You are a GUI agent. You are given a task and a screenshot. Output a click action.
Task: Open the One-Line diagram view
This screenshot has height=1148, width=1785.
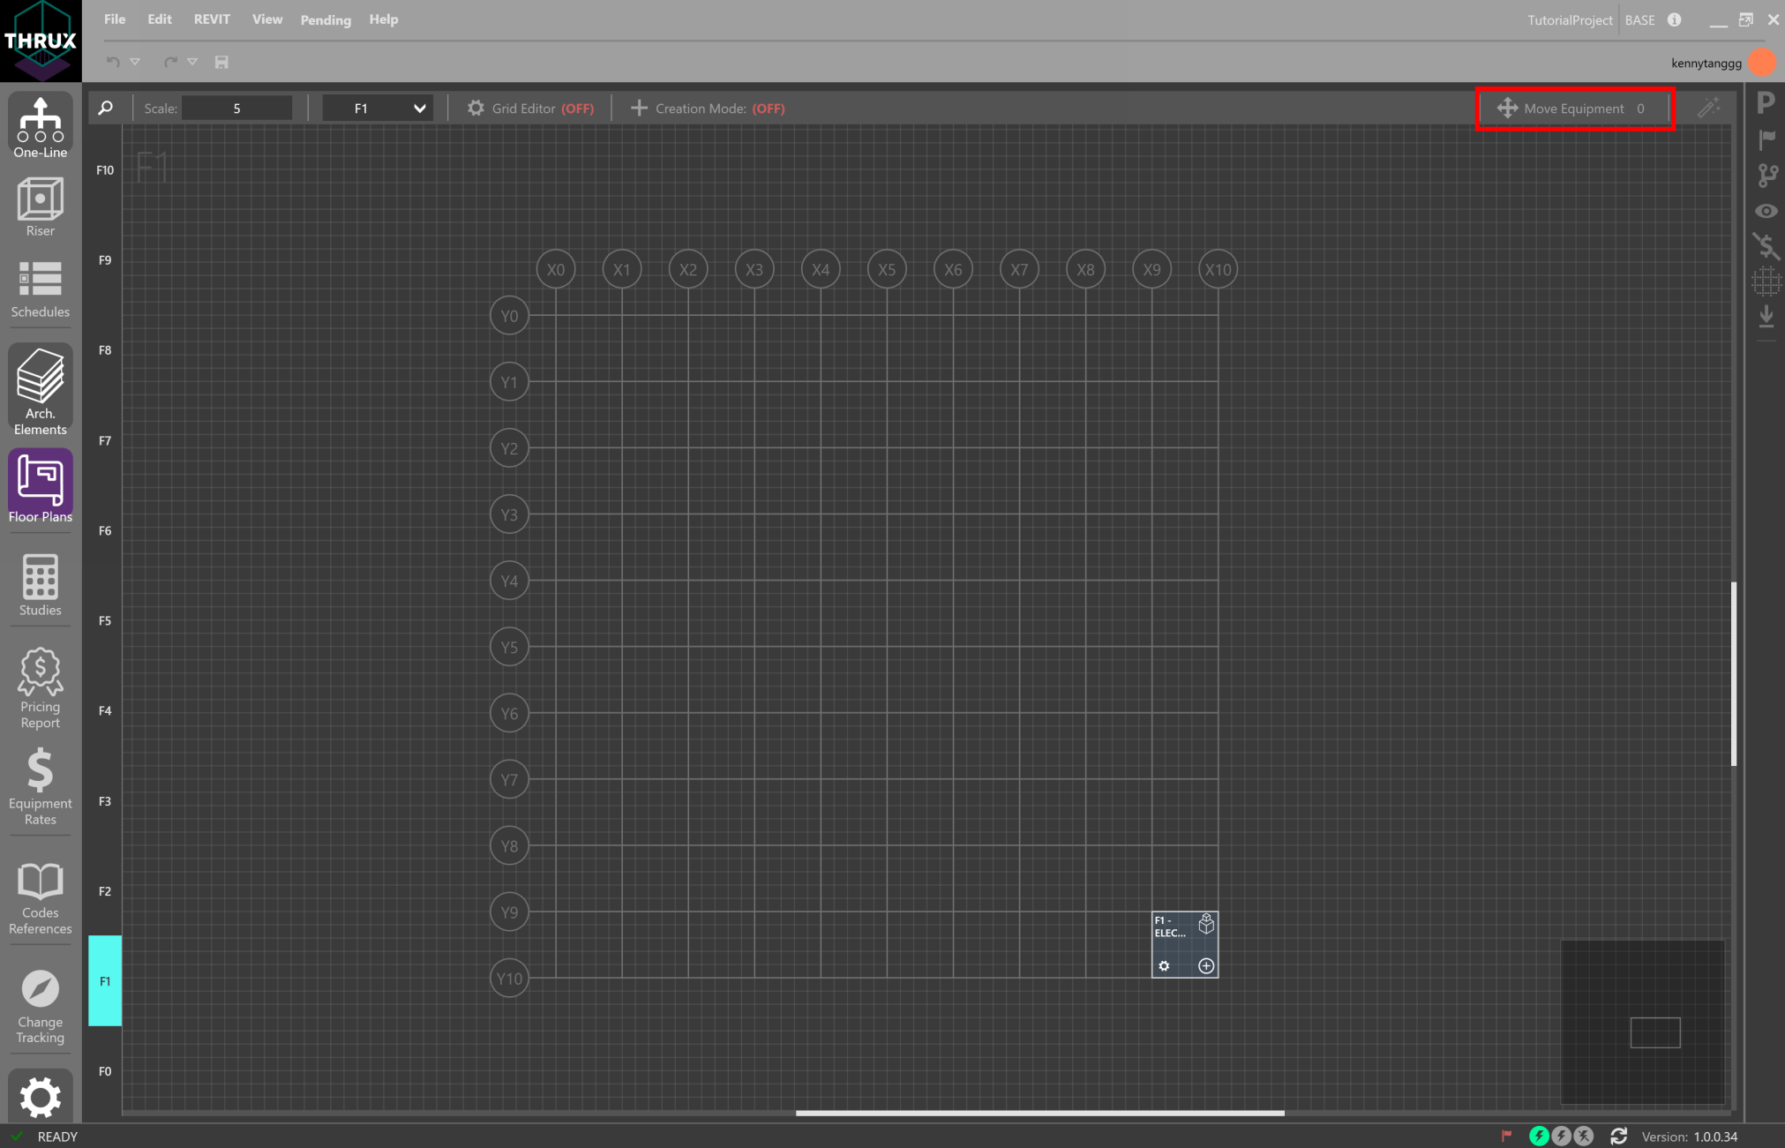tap(40, 125)
